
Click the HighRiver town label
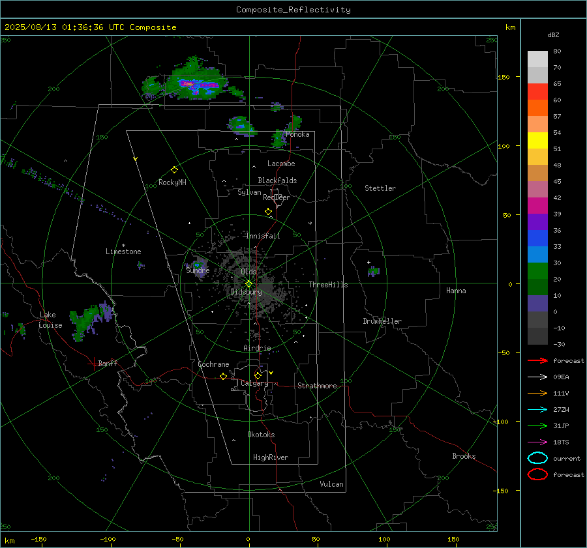[271, 457]
